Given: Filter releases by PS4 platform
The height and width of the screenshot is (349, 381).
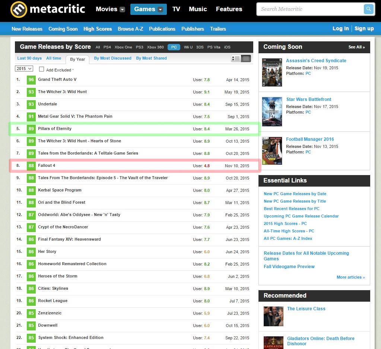Looking at the screenshot, I should pyautogui.click(x=107, y=47).
